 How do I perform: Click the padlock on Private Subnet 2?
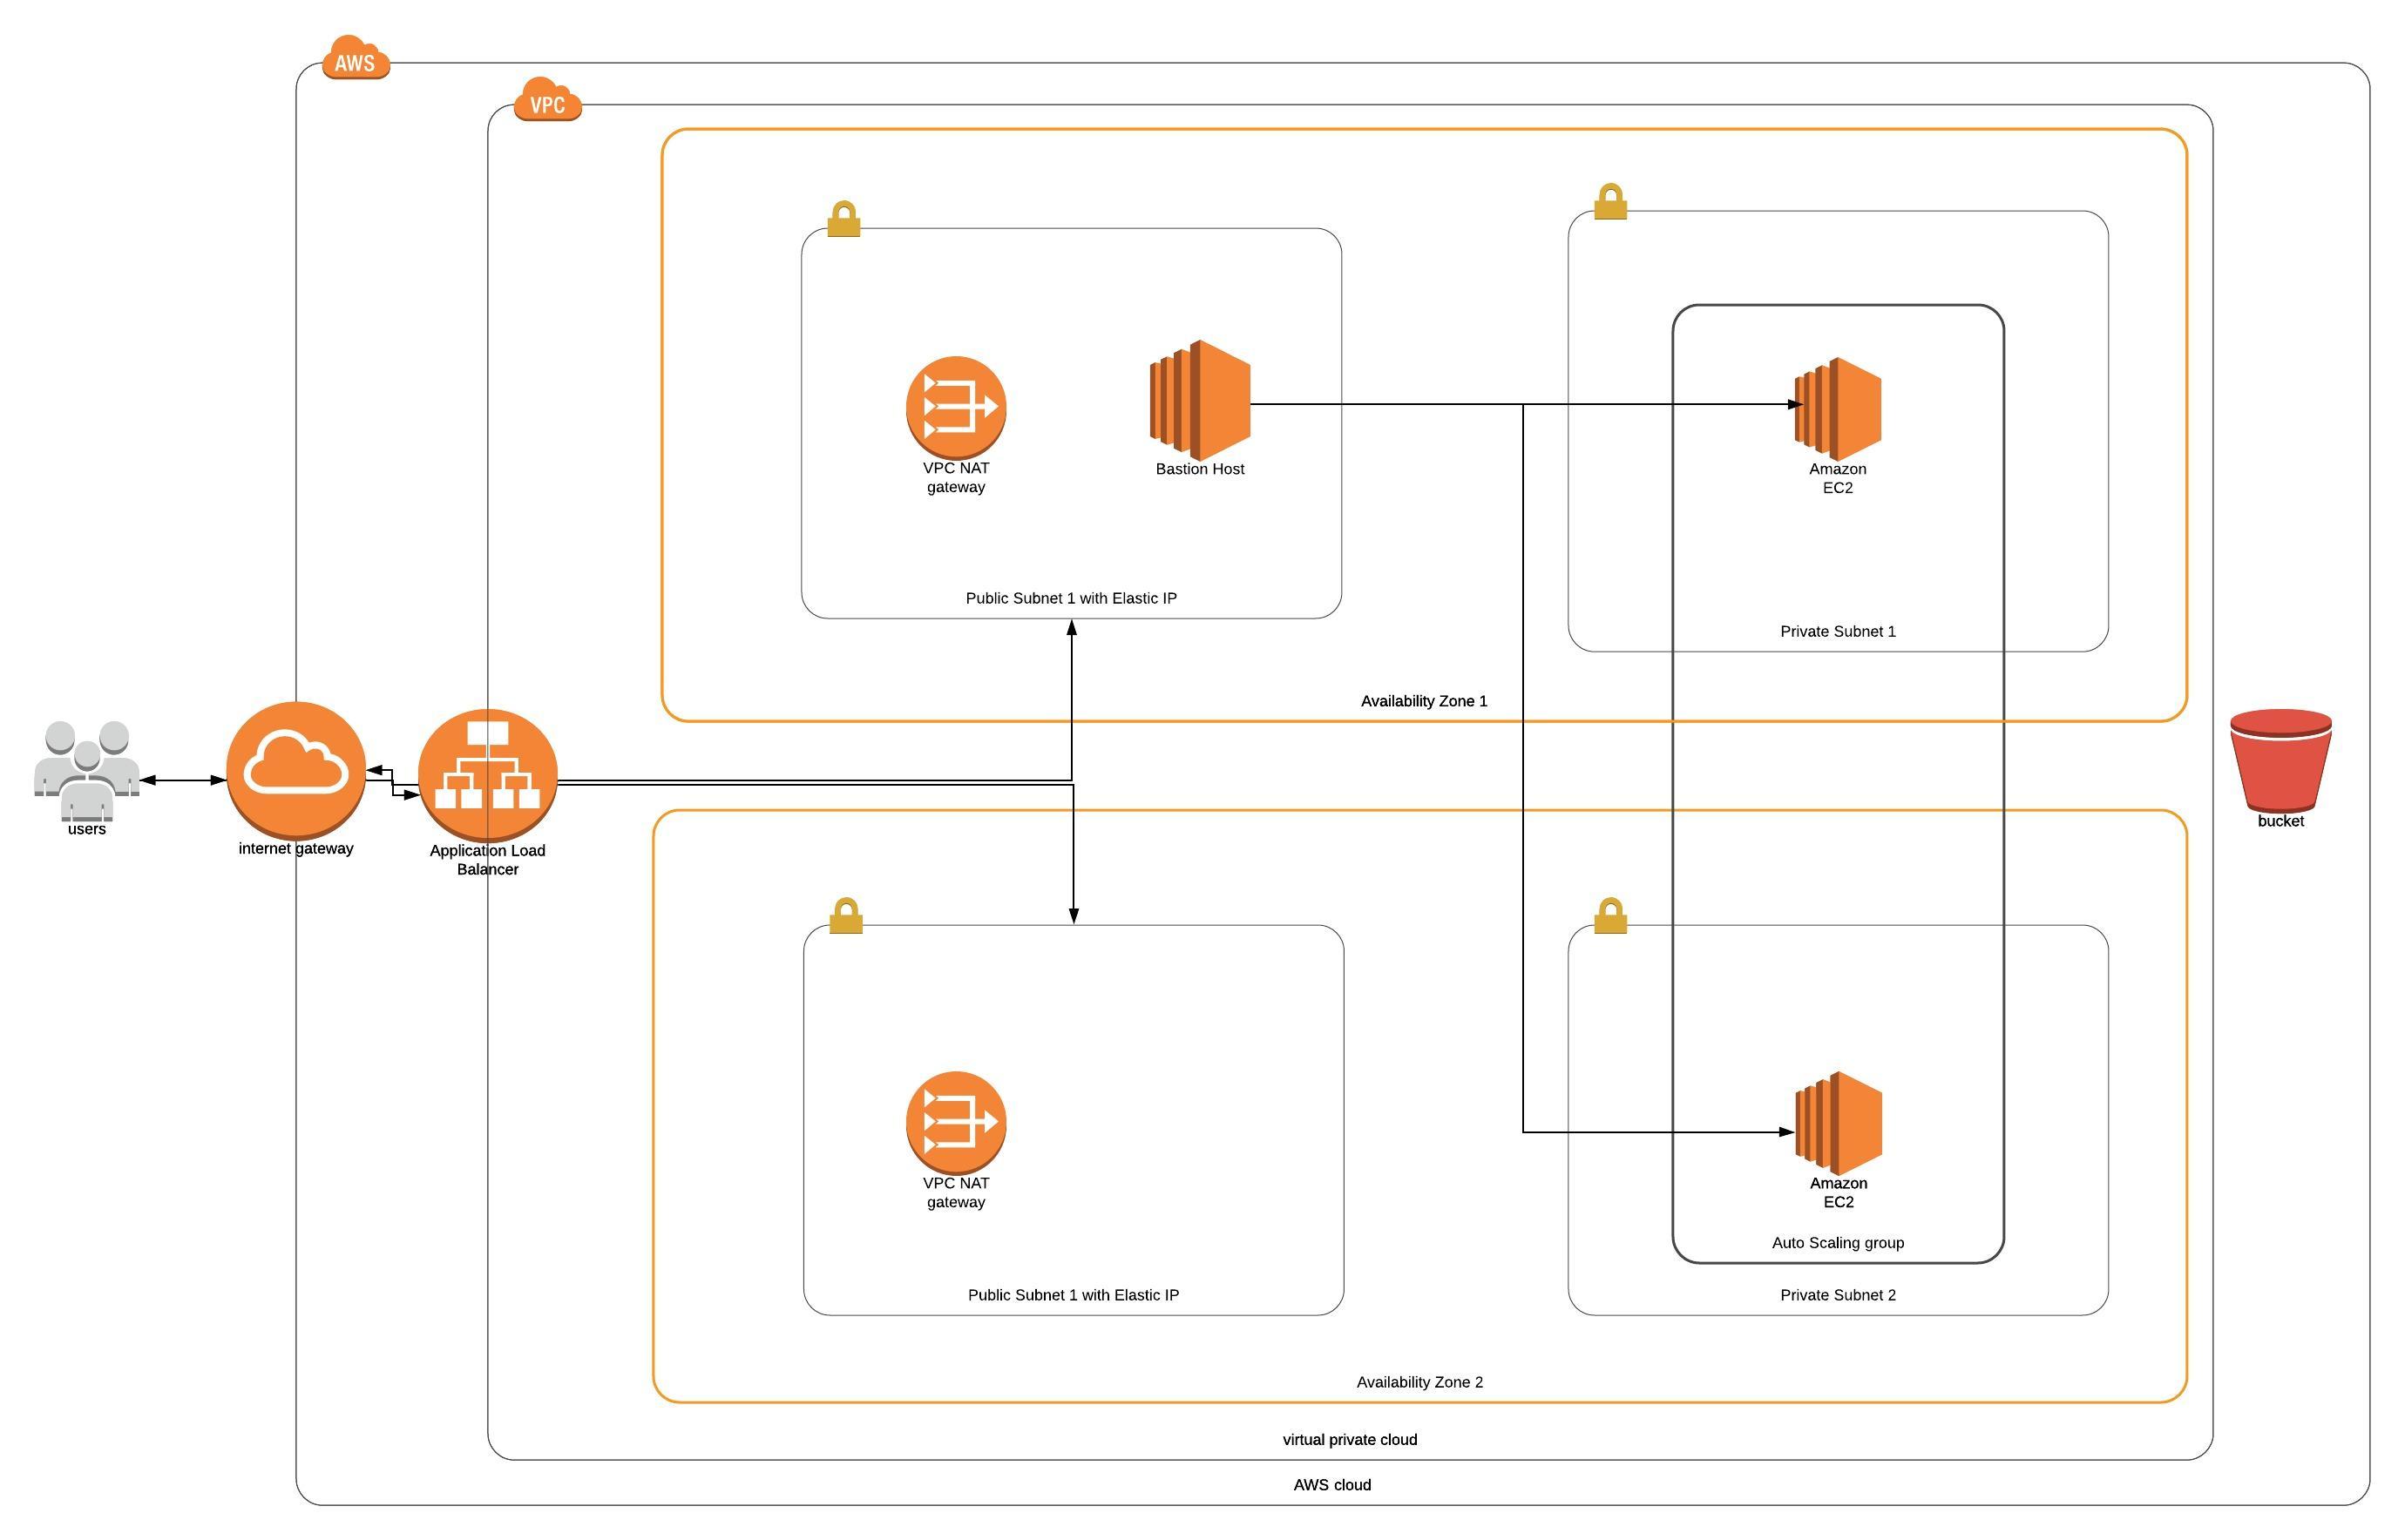coord(1609,916)
